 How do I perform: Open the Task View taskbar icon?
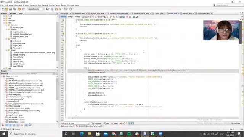pyautogui.click(x=74, y=134)
